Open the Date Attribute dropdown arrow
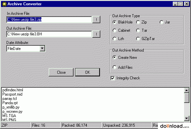The width and height of the screenshot is (191, 129). [42, 48]
